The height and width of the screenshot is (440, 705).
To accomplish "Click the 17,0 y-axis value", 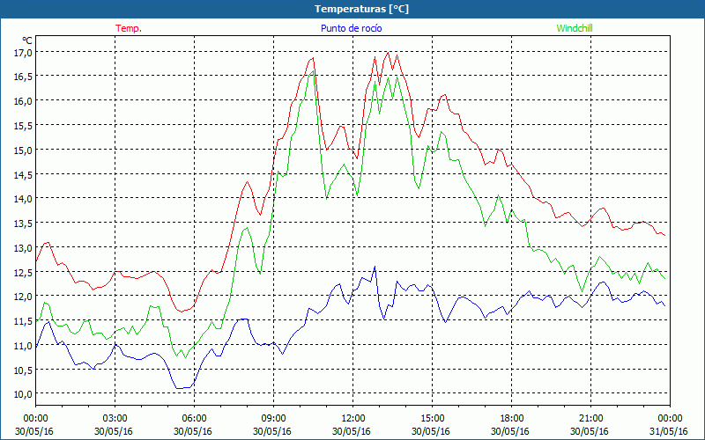I will 23,53.
